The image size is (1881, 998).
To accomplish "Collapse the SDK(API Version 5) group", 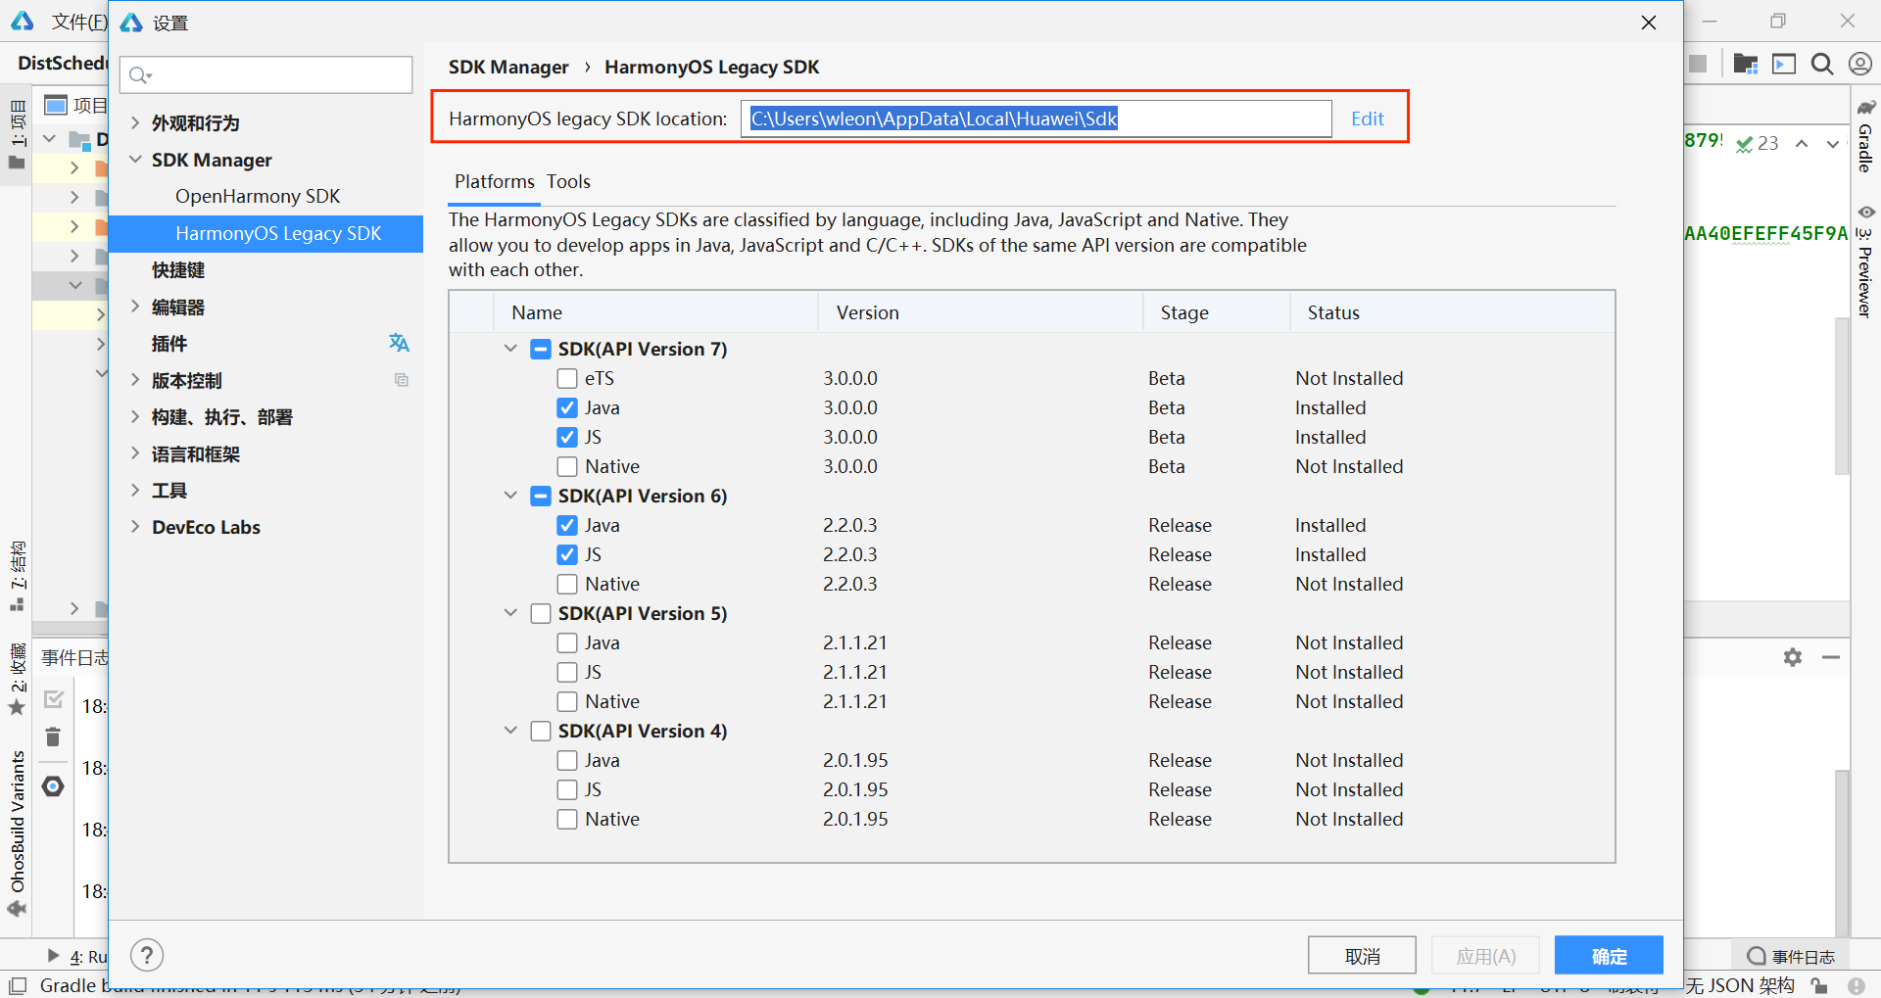I will pos(510,613).
